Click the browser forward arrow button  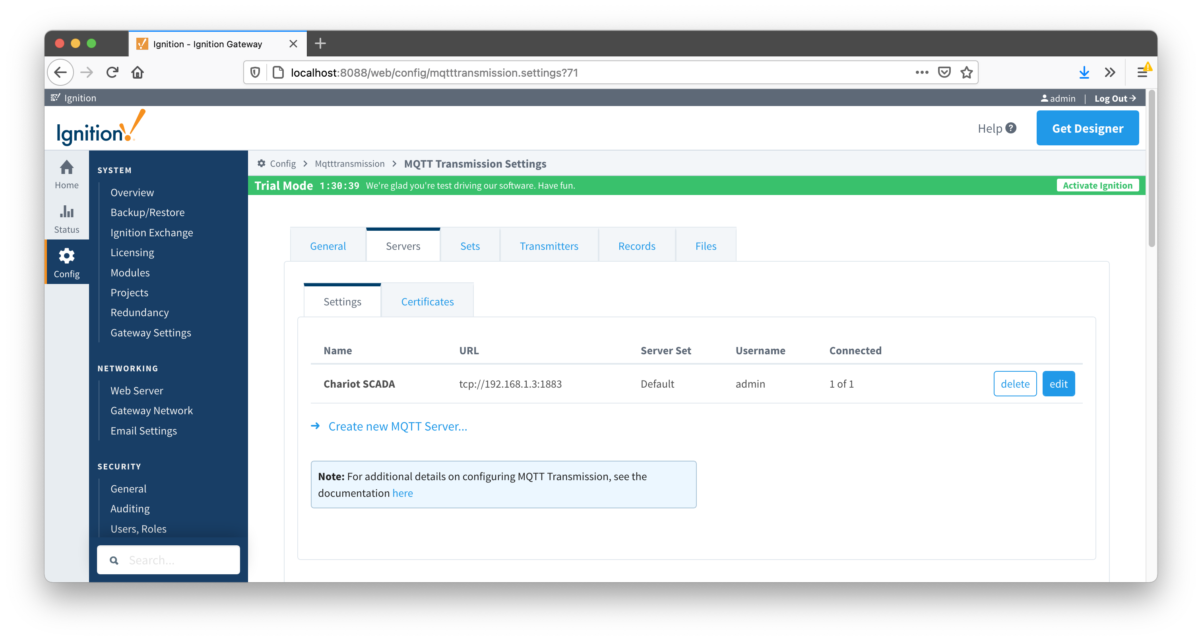(87, 72)
